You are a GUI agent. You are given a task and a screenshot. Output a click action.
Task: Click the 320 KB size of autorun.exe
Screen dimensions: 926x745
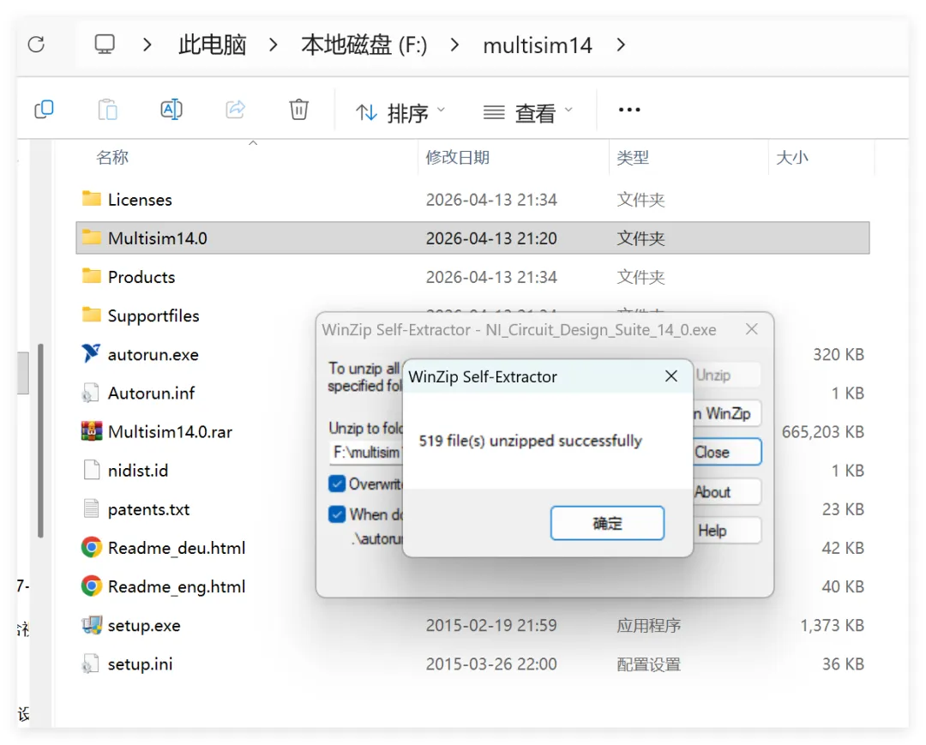838,354
